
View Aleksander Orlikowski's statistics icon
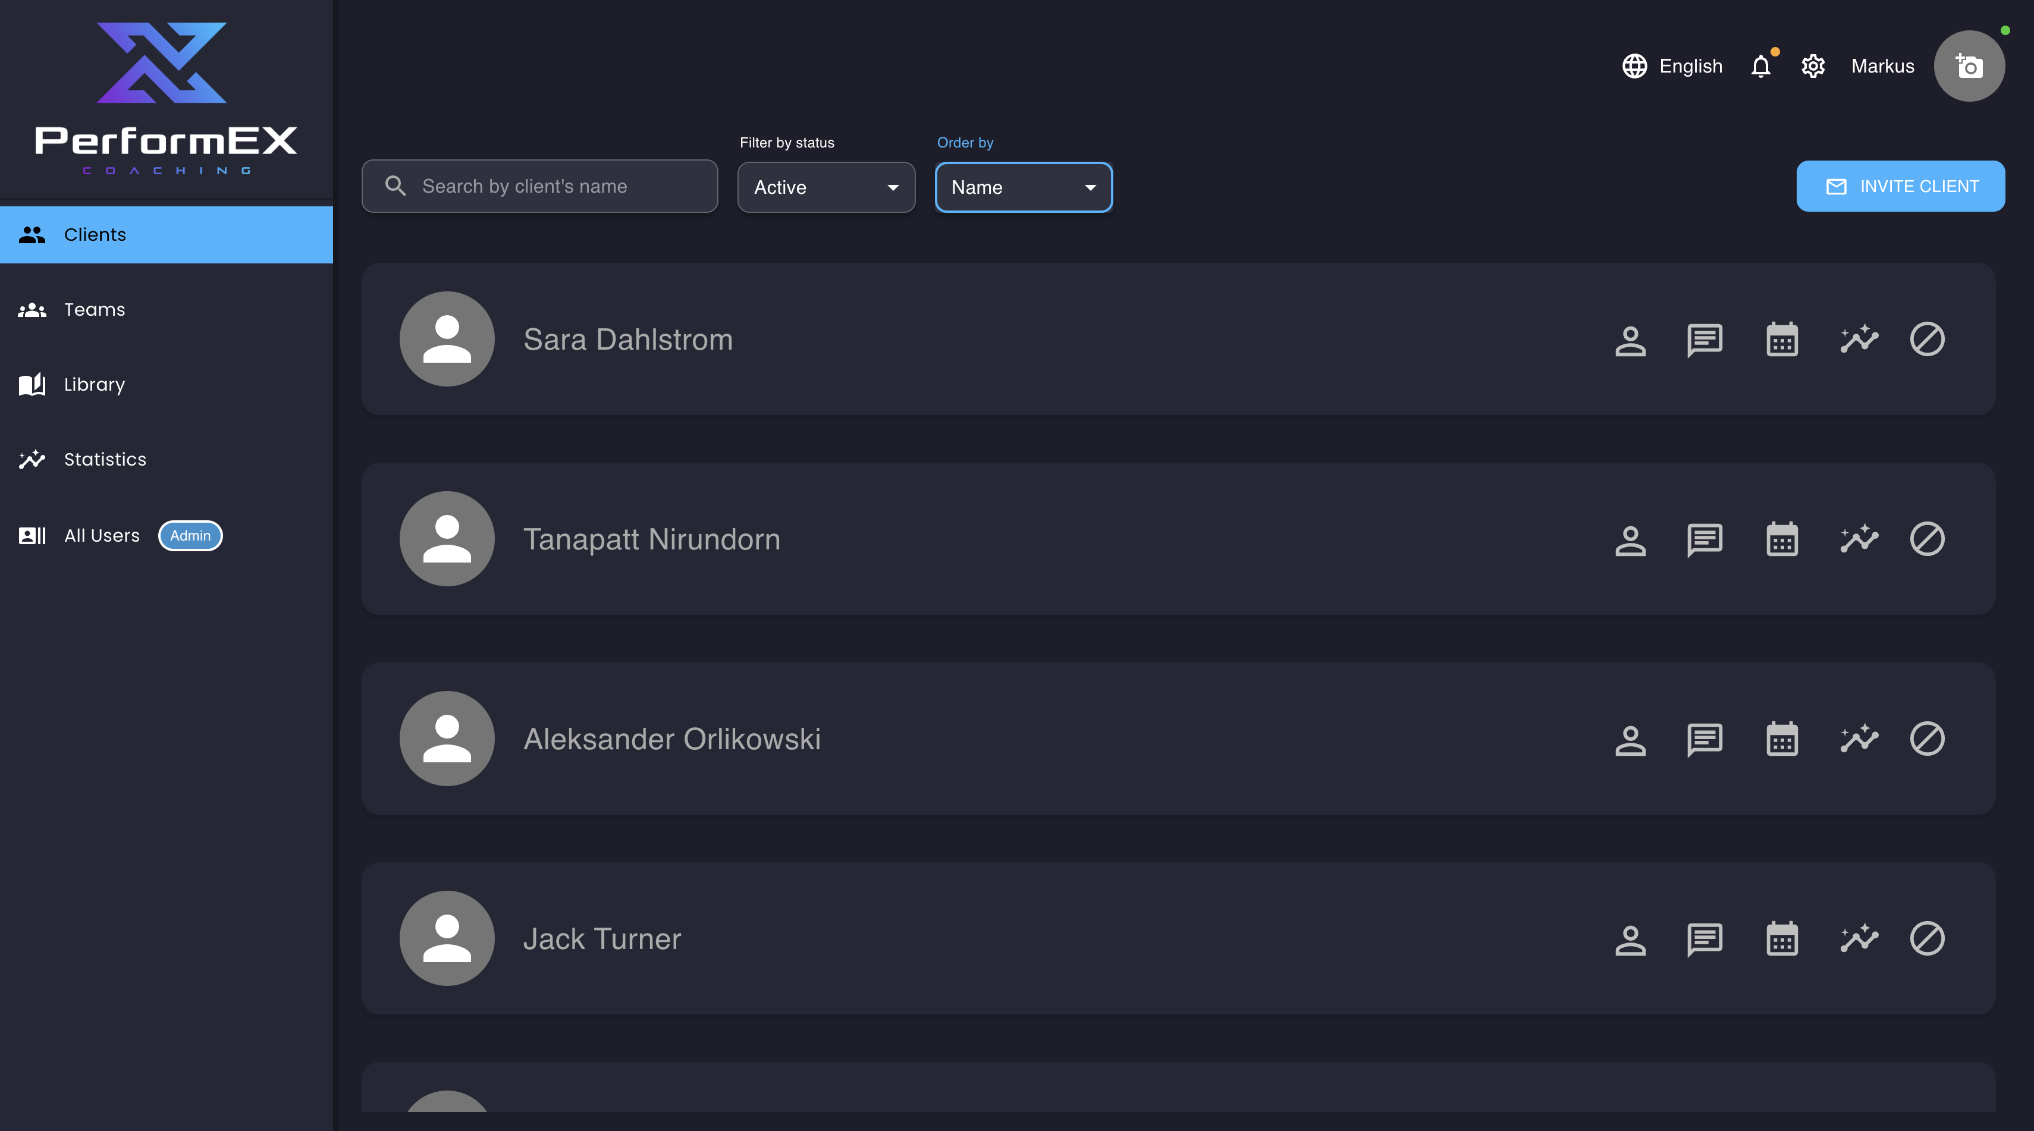[x=1859, y=739]
